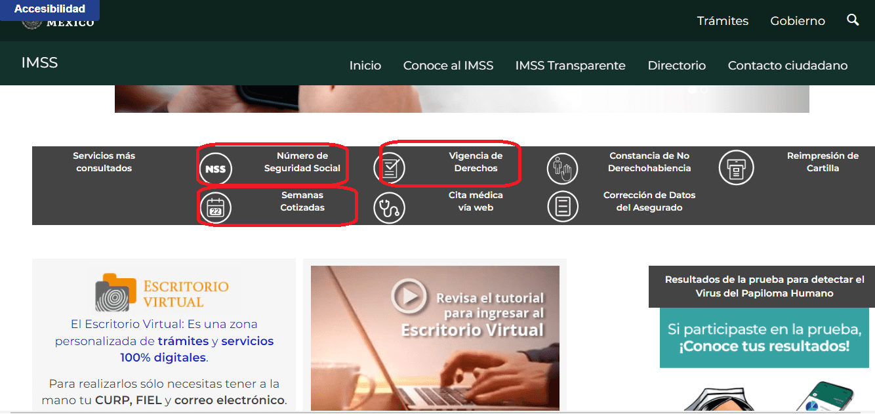Play the Escritorio Virtual tutorial video
Image resolution: width=875 pixels, height=414 pixels.
tap(409, 297)
